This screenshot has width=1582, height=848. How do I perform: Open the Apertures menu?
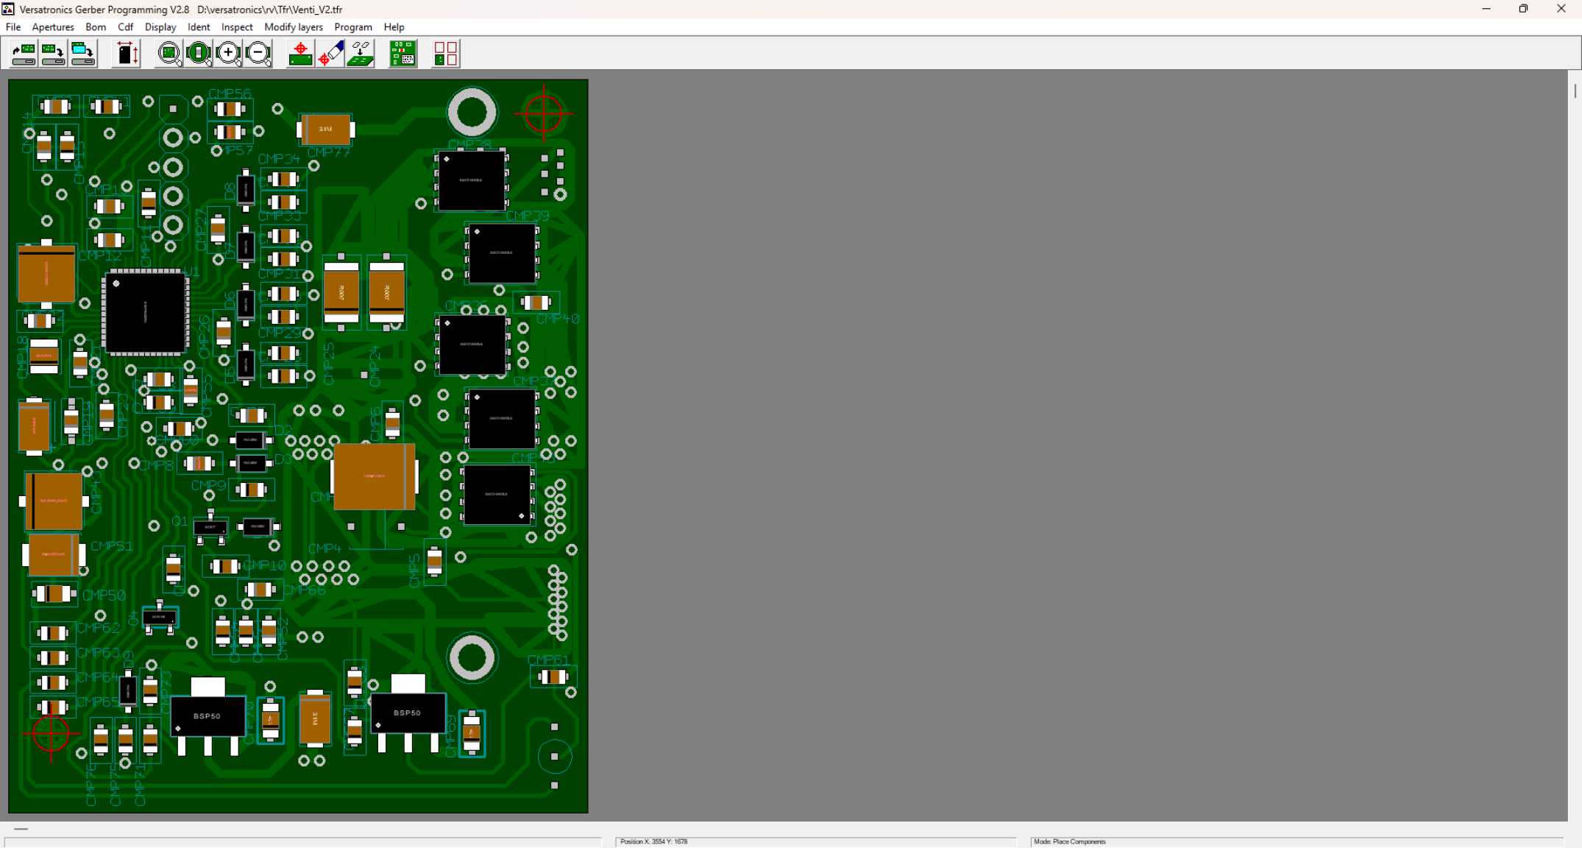click(x=53, y=27)
